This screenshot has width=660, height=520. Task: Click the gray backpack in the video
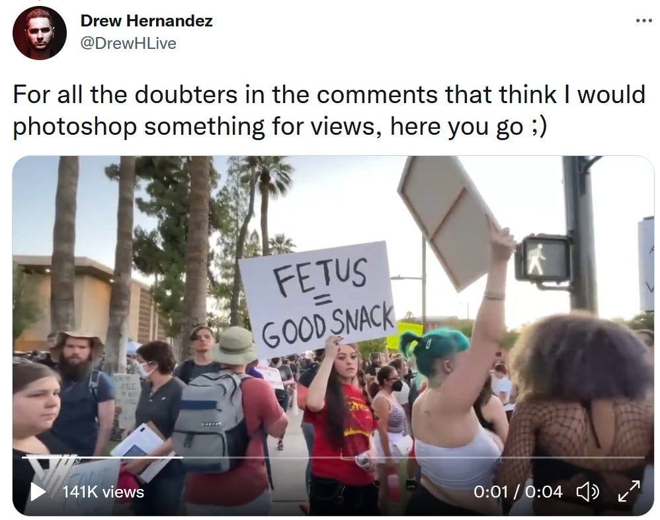click(210, 422)
